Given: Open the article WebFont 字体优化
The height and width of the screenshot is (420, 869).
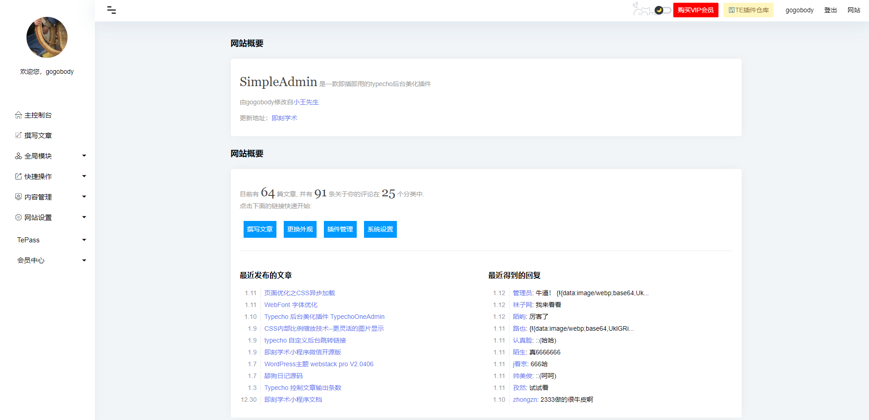Looking at the screenshot, I should click(291, 305).
